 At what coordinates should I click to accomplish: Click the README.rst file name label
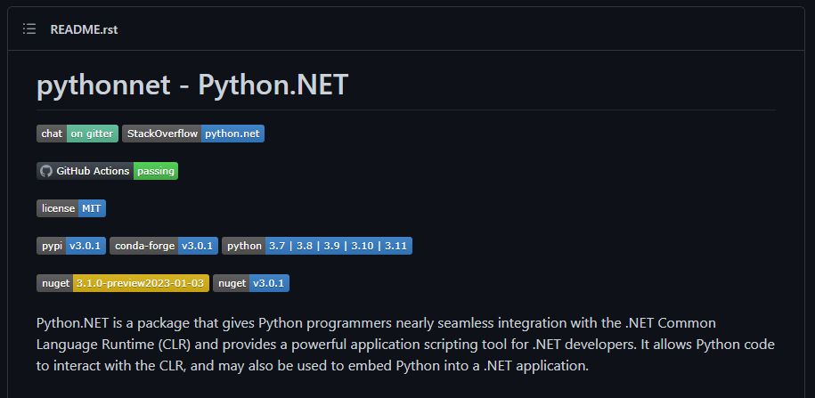tap(85, 29)
